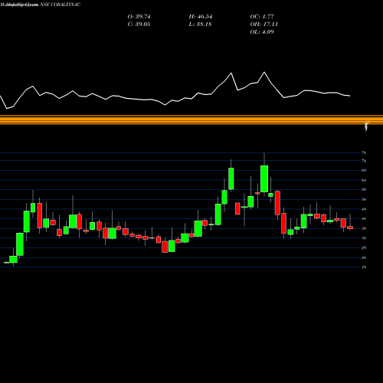This screenshot has height=383, width=383.
Task: Click the low price value L: 38.18
Action: (x=201, y=25)
